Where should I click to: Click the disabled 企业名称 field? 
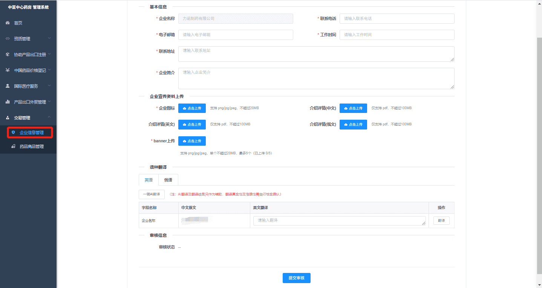click(236, 18)
